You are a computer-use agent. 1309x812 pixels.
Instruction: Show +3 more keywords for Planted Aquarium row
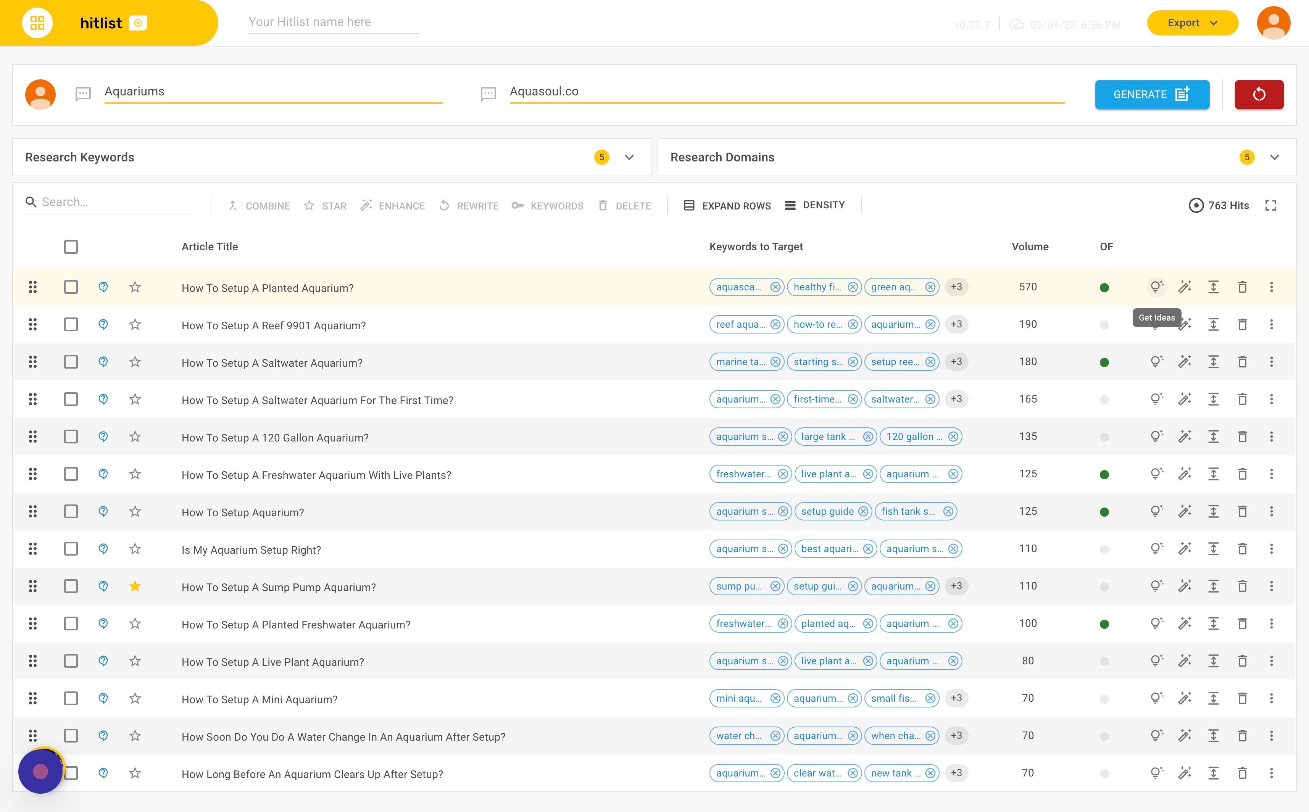[x=956, y=287]
